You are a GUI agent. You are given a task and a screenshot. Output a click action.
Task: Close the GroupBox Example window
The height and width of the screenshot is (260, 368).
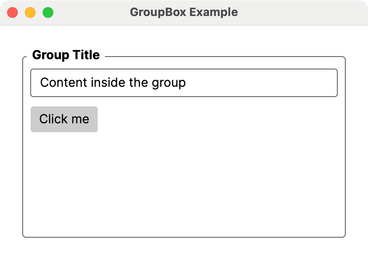tap(12, 12)
